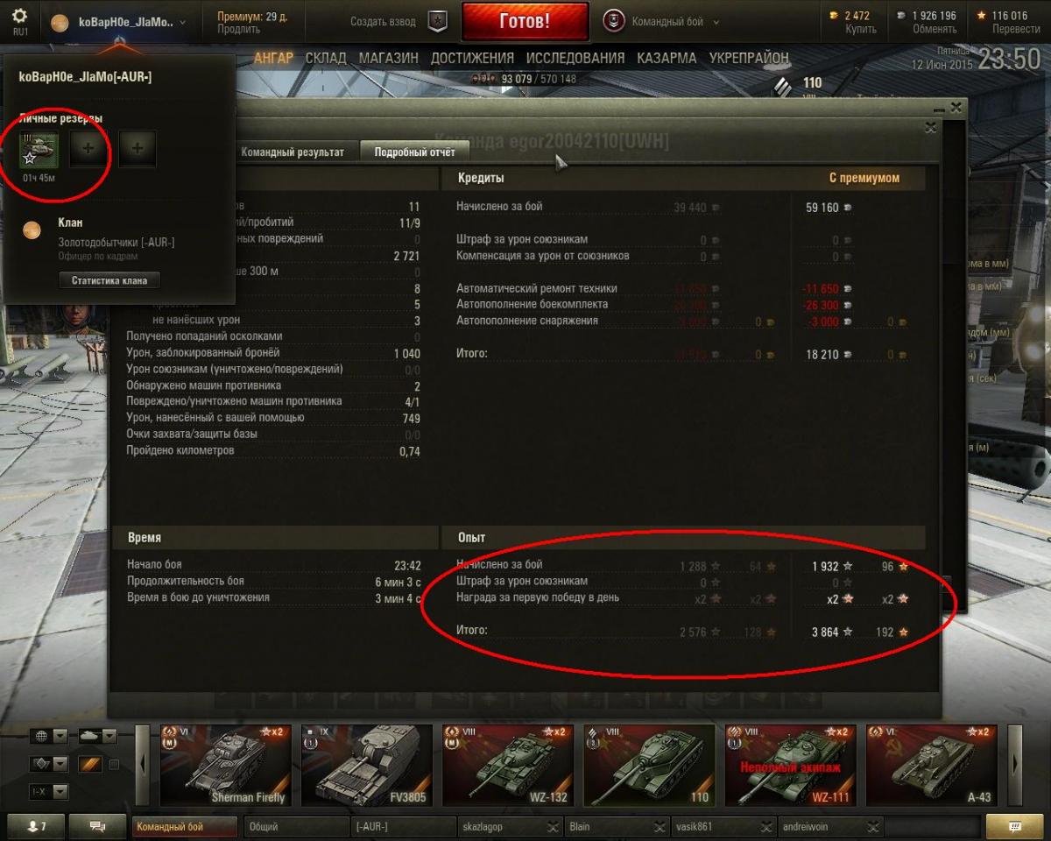Toggle the elite vehicles stripe filter

click(x=91, y=765)
